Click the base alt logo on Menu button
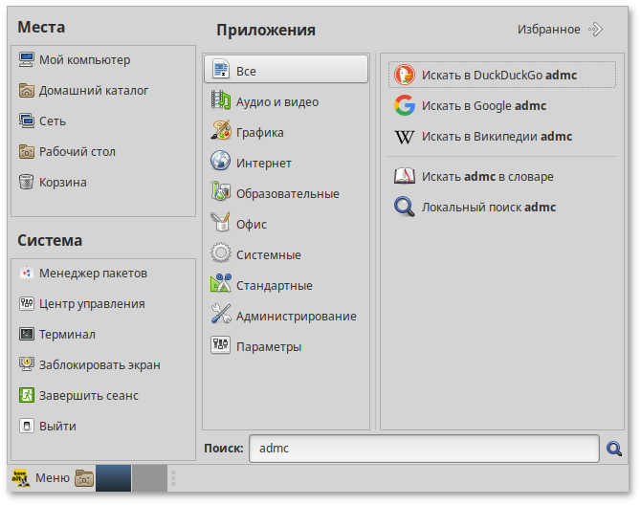Viewport: 641px width, 505px height. 21,477
